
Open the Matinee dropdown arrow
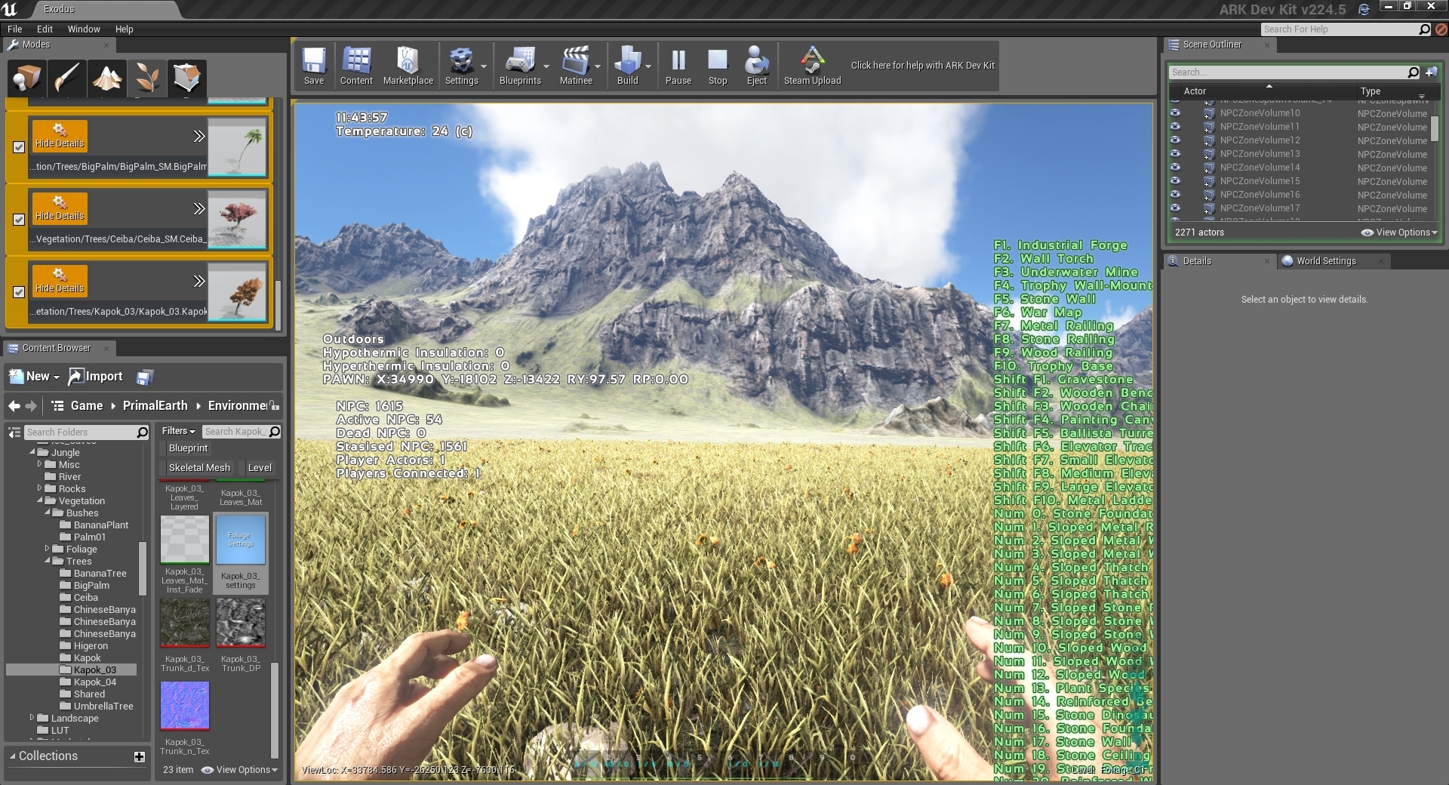(x=598, y=66)
